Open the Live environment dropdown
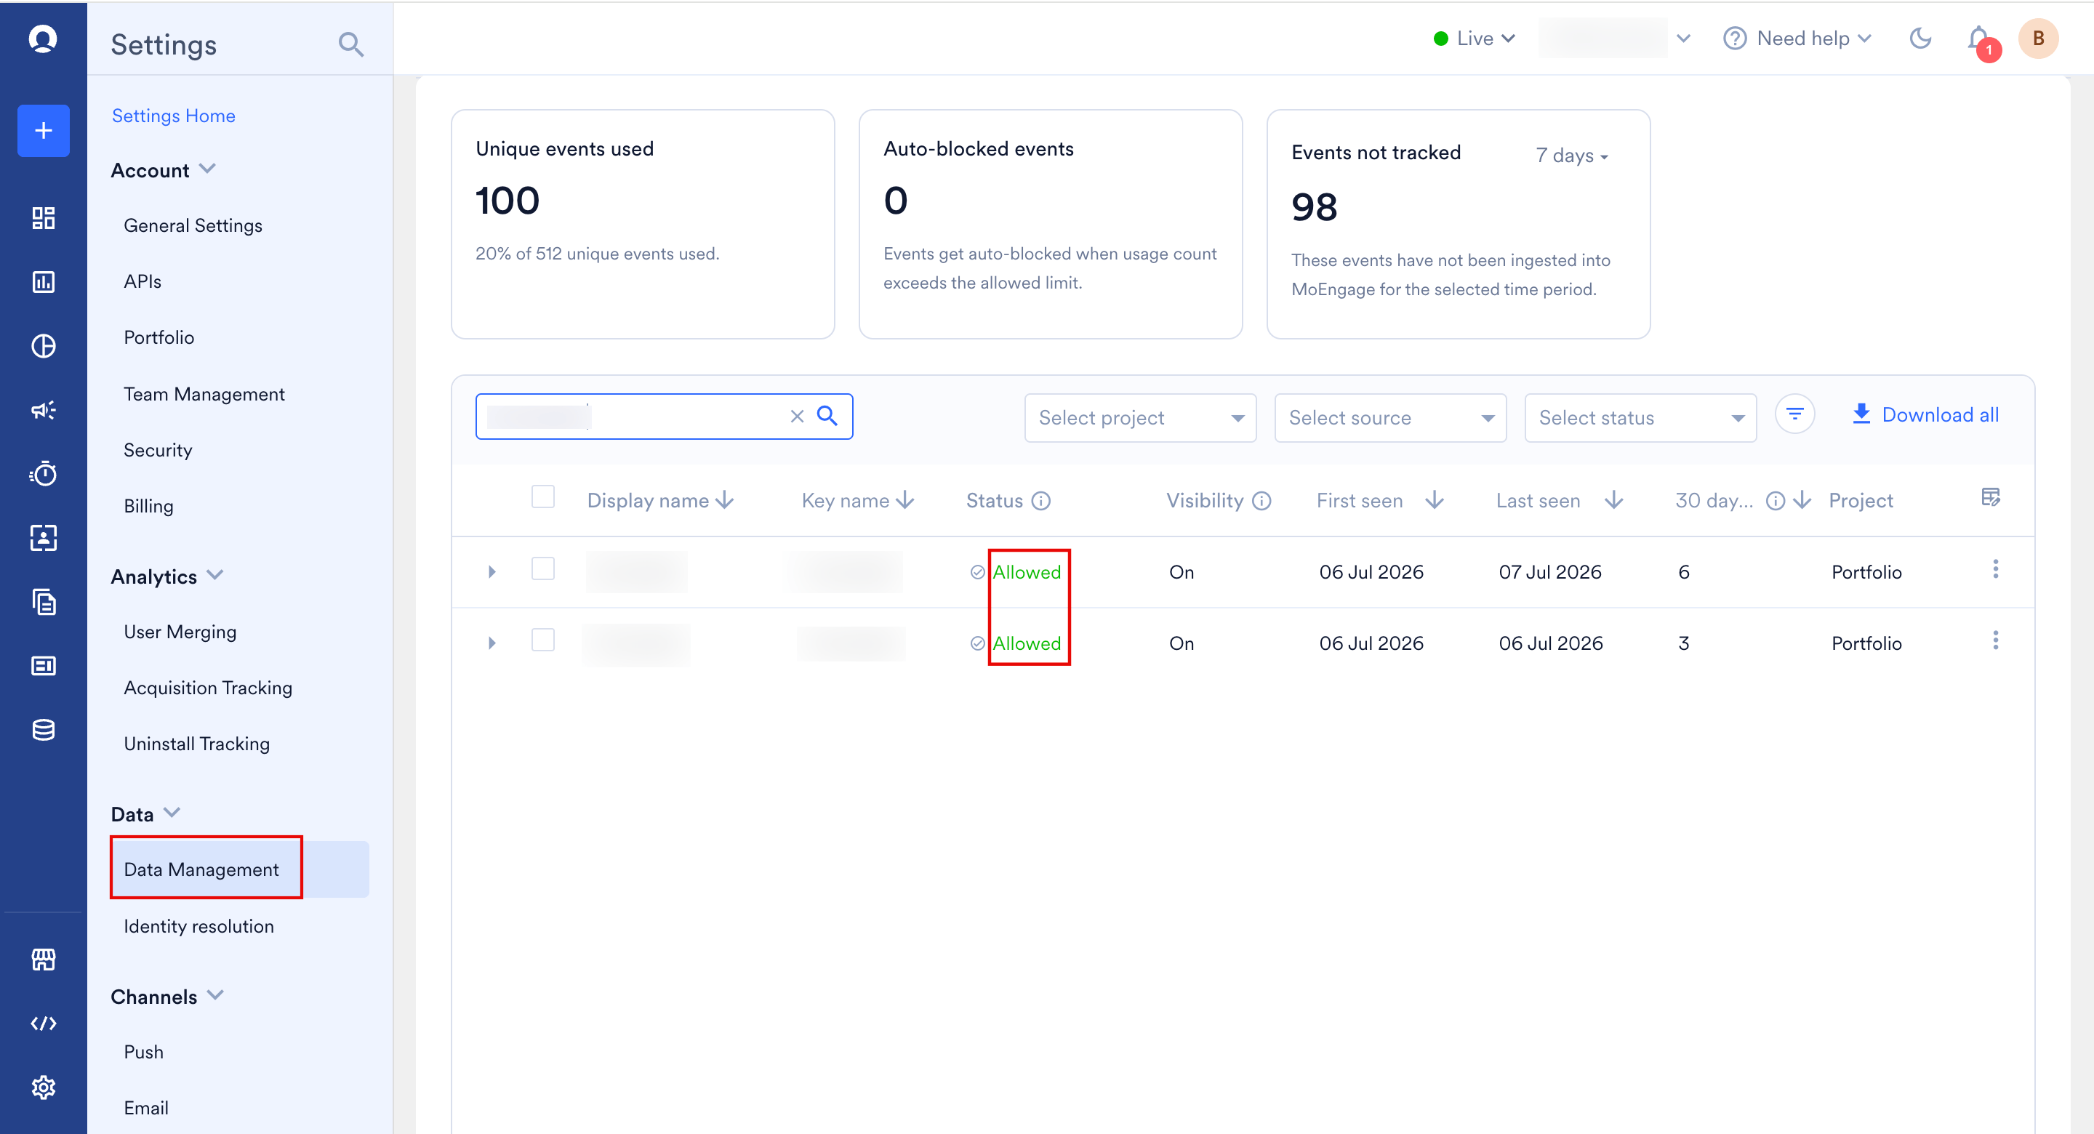The image size is (2094, 1134). pos(1475,39)
